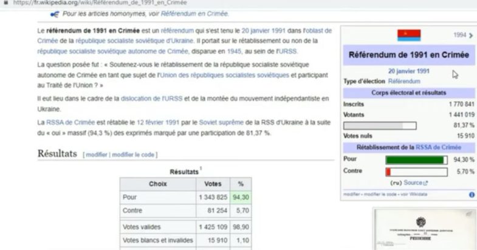Open the '12 février 1991' link
477x250 pixels.
tap(158, 122)
